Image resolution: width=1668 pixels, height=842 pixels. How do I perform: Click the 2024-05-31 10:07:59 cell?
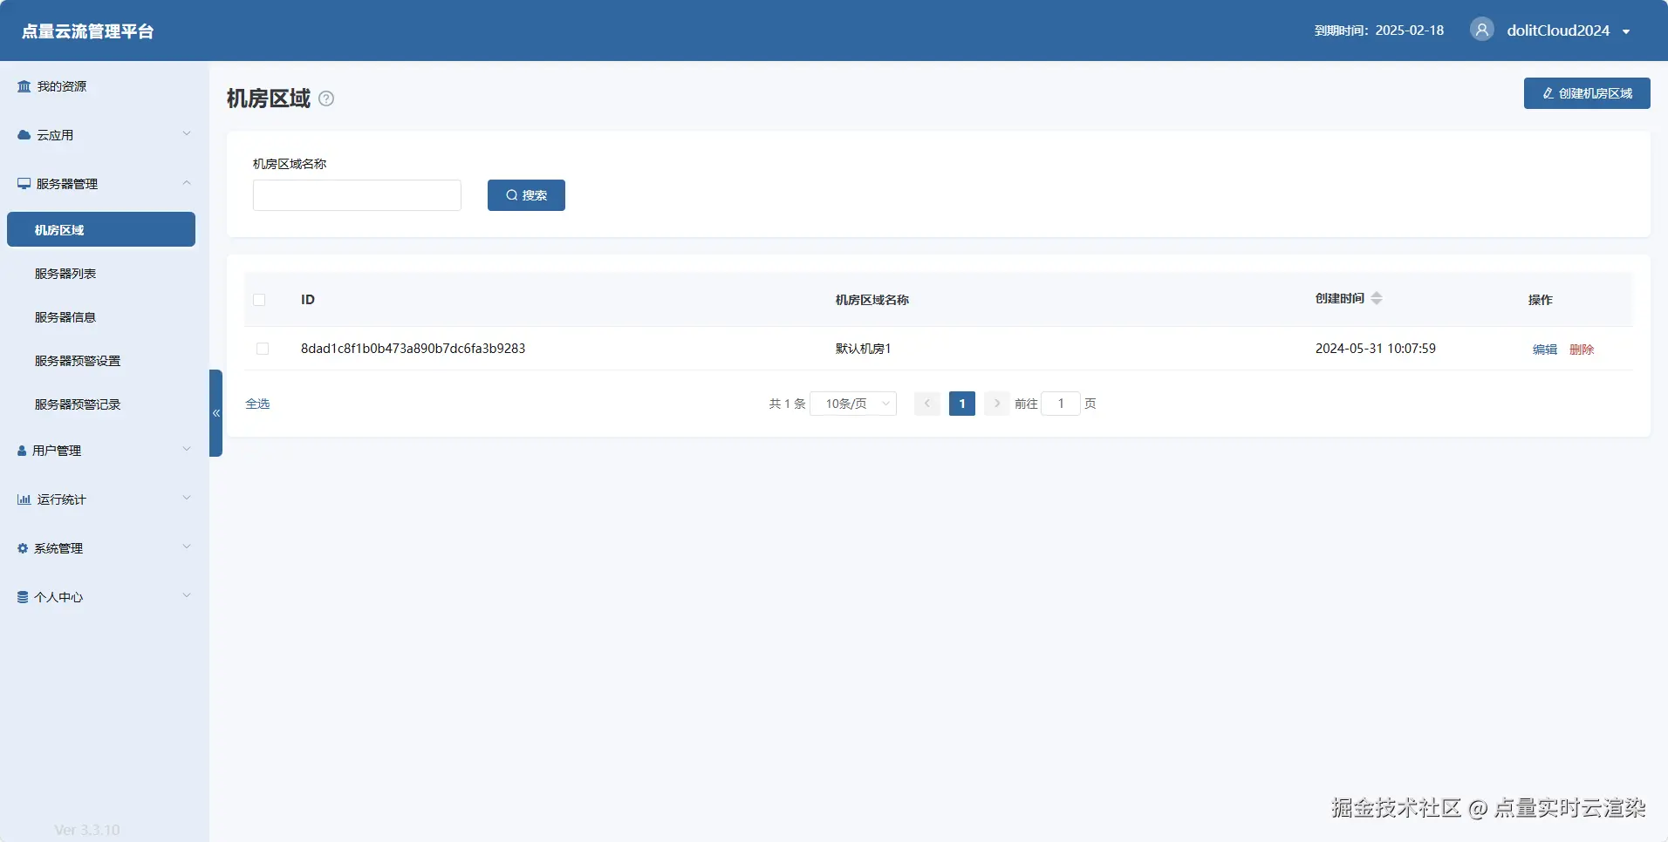[1376, 349]
